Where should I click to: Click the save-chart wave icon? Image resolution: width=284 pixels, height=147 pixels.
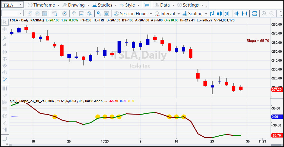(x=82, y=14)
